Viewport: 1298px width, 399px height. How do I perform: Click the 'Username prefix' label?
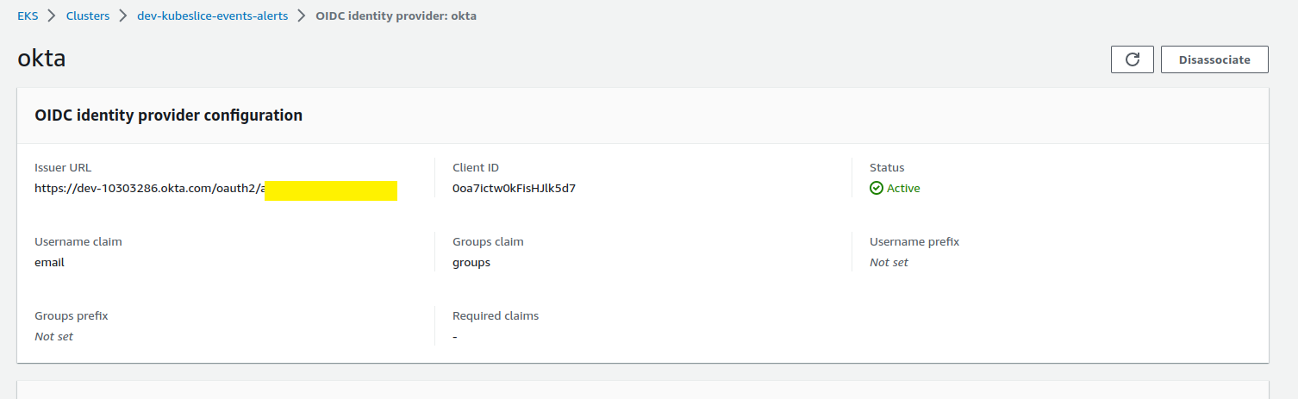click(x=914, y=242)
